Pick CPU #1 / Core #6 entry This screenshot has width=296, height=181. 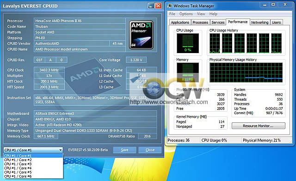33,176
